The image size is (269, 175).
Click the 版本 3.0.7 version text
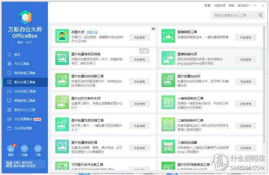(x=25, y=42)
